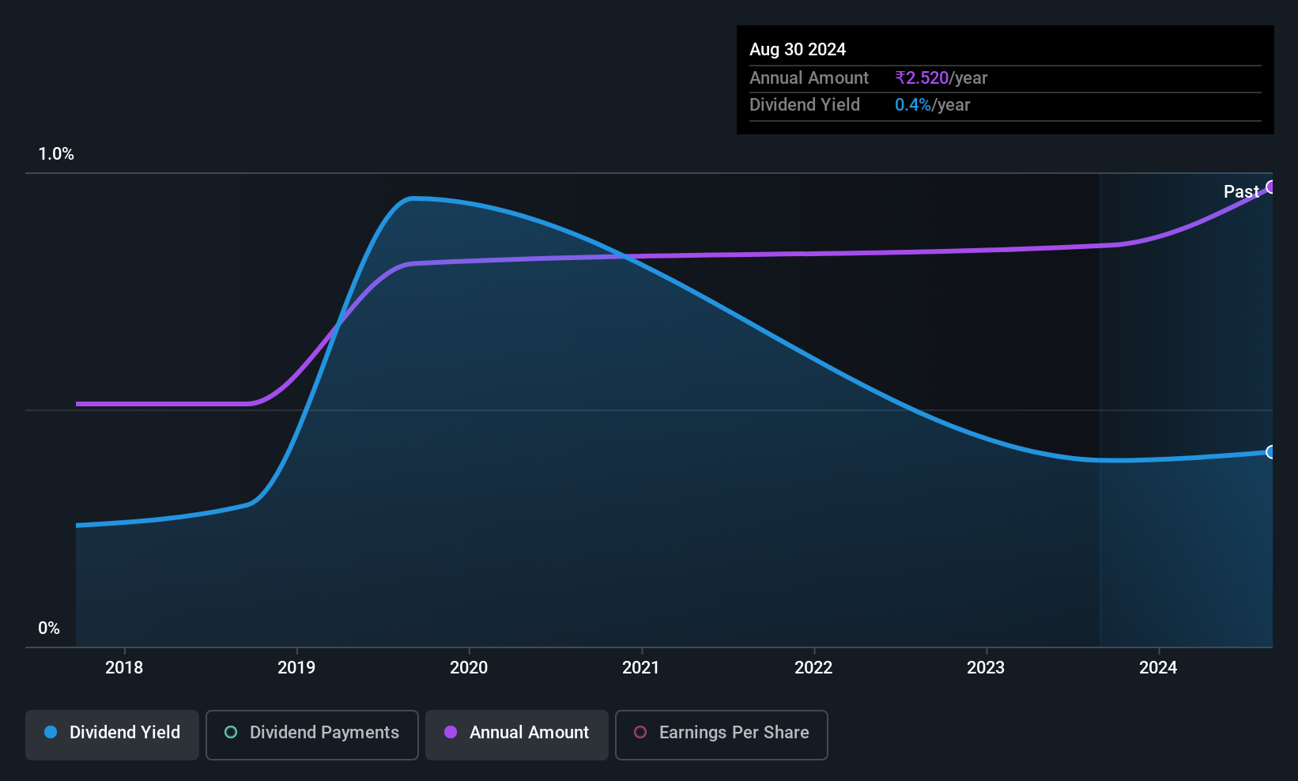Click the 2021 x-axis label
The image size is (1298, 781).
[641, 667]
